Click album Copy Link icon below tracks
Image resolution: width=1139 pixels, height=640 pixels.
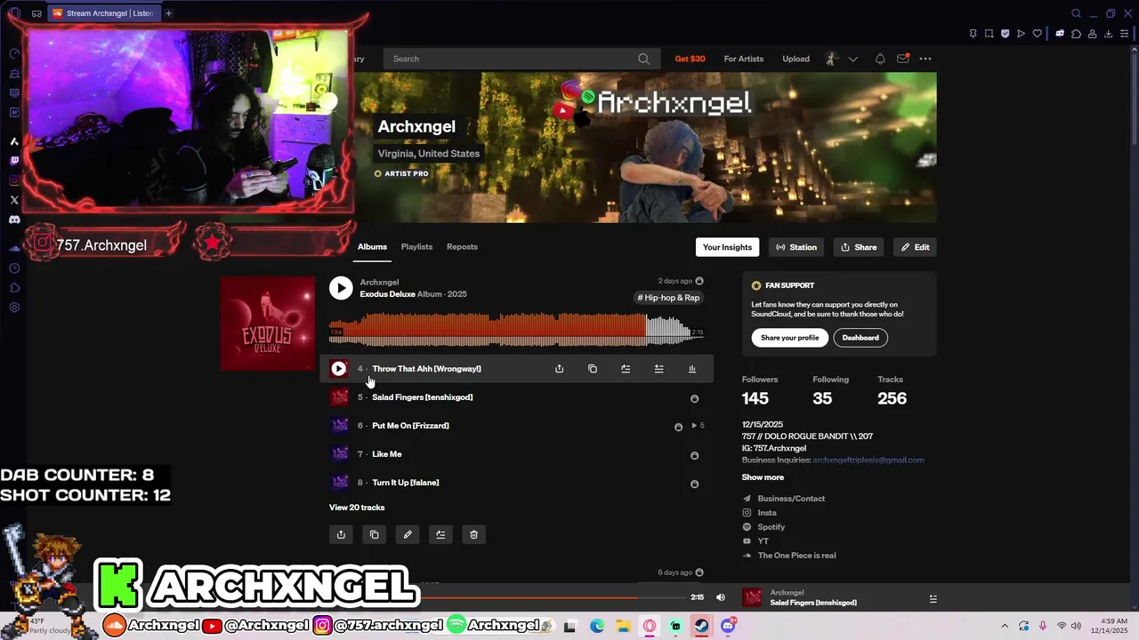[374, 534]
